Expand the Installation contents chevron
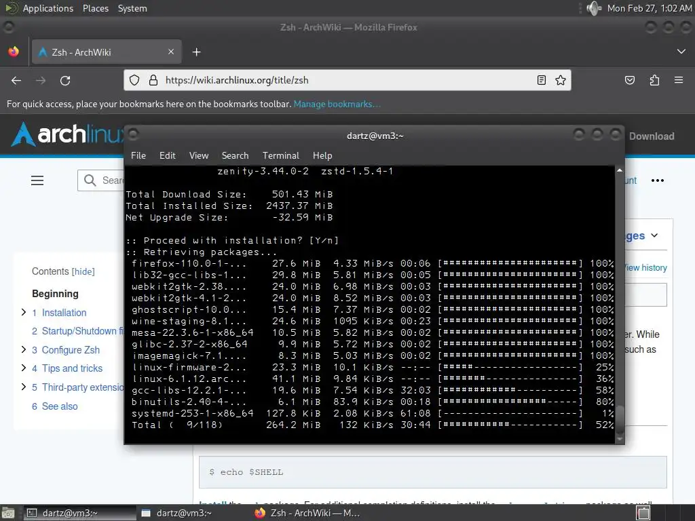This screenshot has height=521, width=695. coord(24,312)
